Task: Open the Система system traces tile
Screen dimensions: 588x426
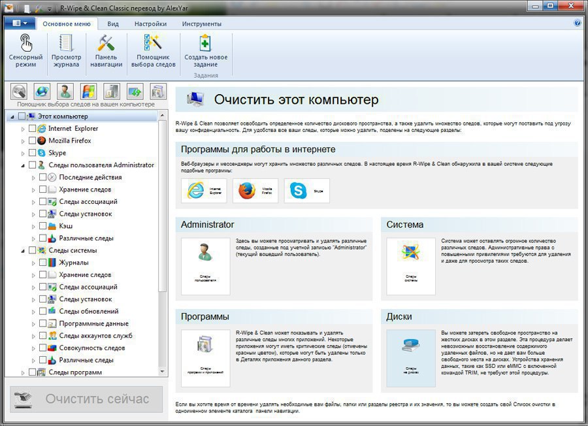Action: pyautogui.click(x=411, y=267)
